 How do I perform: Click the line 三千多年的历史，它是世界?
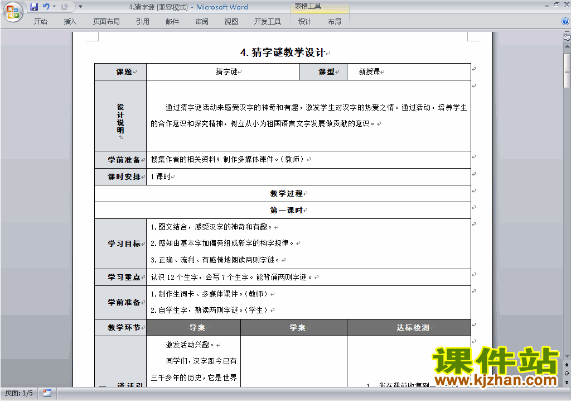pyautogui.click(x=193, y=378)
